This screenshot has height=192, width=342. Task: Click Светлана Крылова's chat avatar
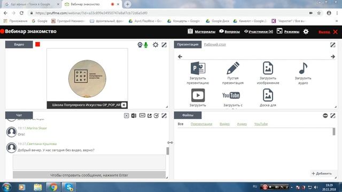pos(11,148)
